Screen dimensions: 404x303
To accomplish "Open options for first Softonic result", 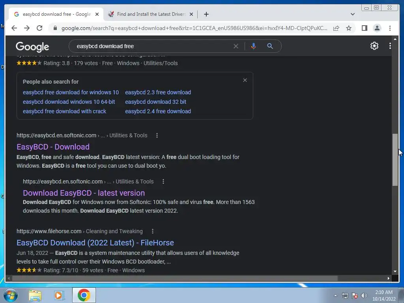I will click(x=157, y=135).
